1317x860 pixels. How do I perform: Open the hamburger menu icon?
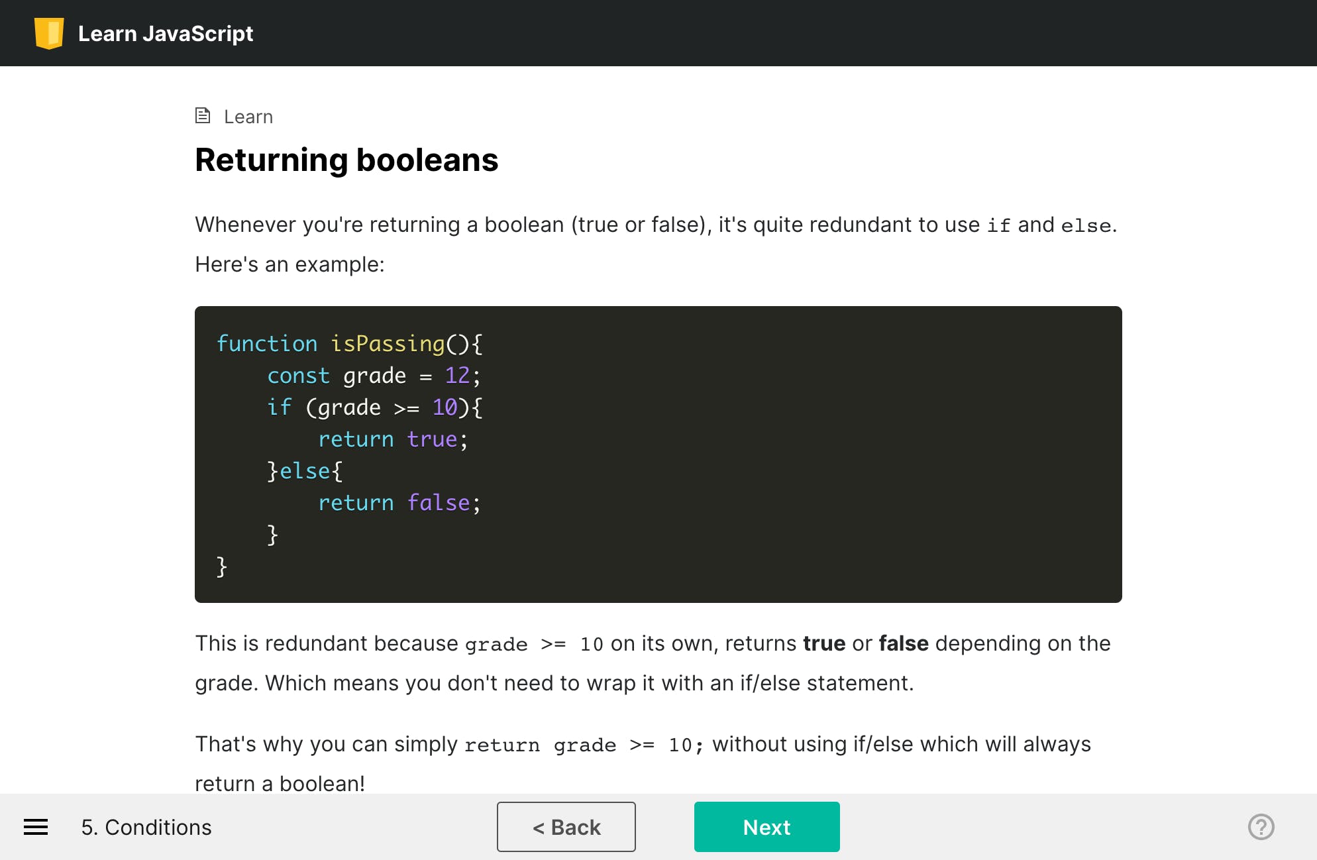point(36,827)
